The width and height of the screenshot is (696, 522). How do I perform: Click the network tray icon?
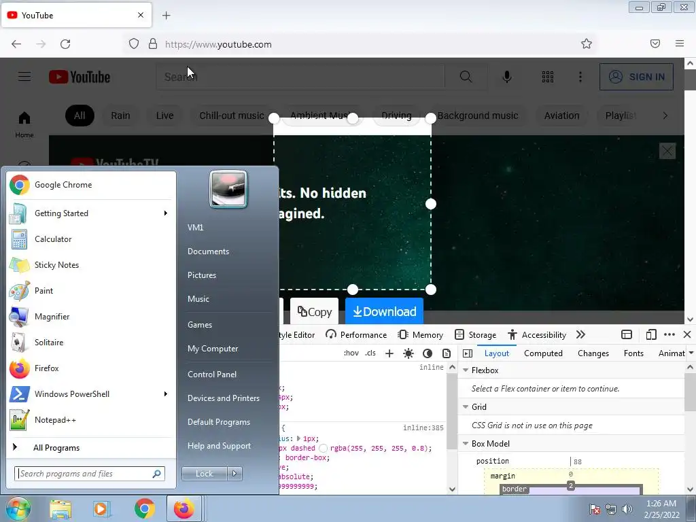tap(611, 509)
